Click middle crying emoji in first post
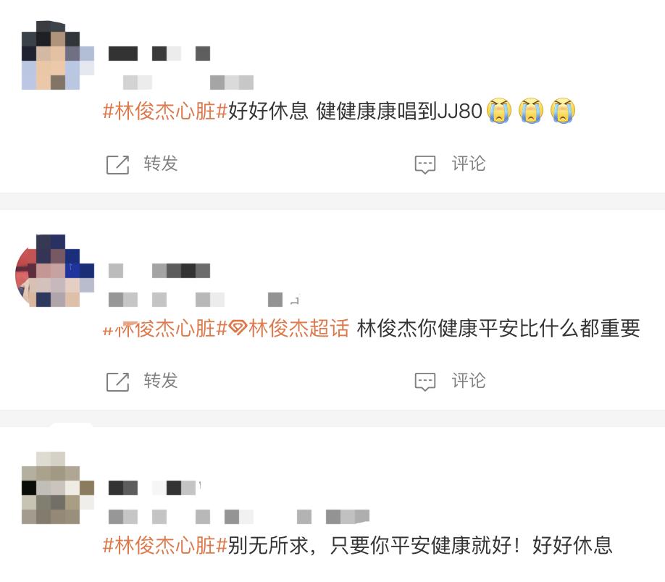 [531, 111]
